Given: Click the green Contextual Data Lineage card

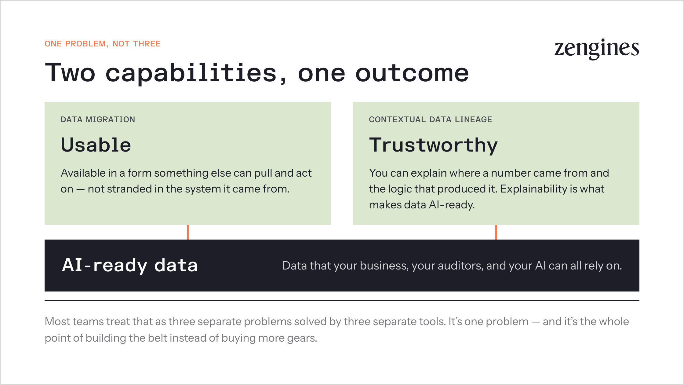Looking at the screenshot, I should pyautogui.click(x=496, y=163).
